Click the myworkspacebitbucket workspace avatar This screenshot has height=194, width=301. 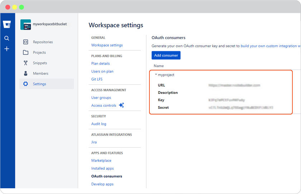25,25
